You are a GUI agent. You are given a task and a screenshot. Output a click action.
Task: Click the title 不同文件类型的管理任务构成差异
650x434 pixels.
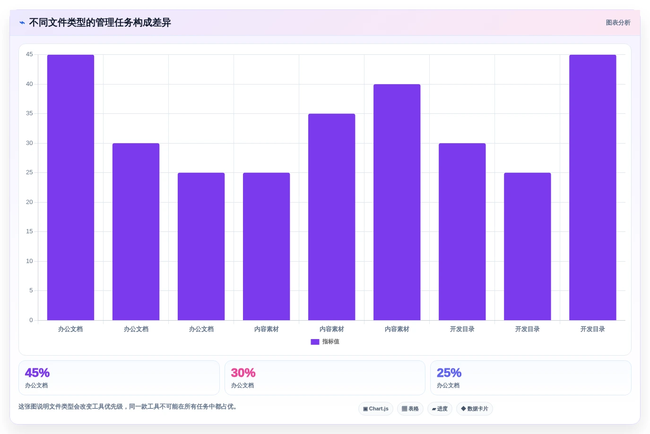click(x=100, y=23)
